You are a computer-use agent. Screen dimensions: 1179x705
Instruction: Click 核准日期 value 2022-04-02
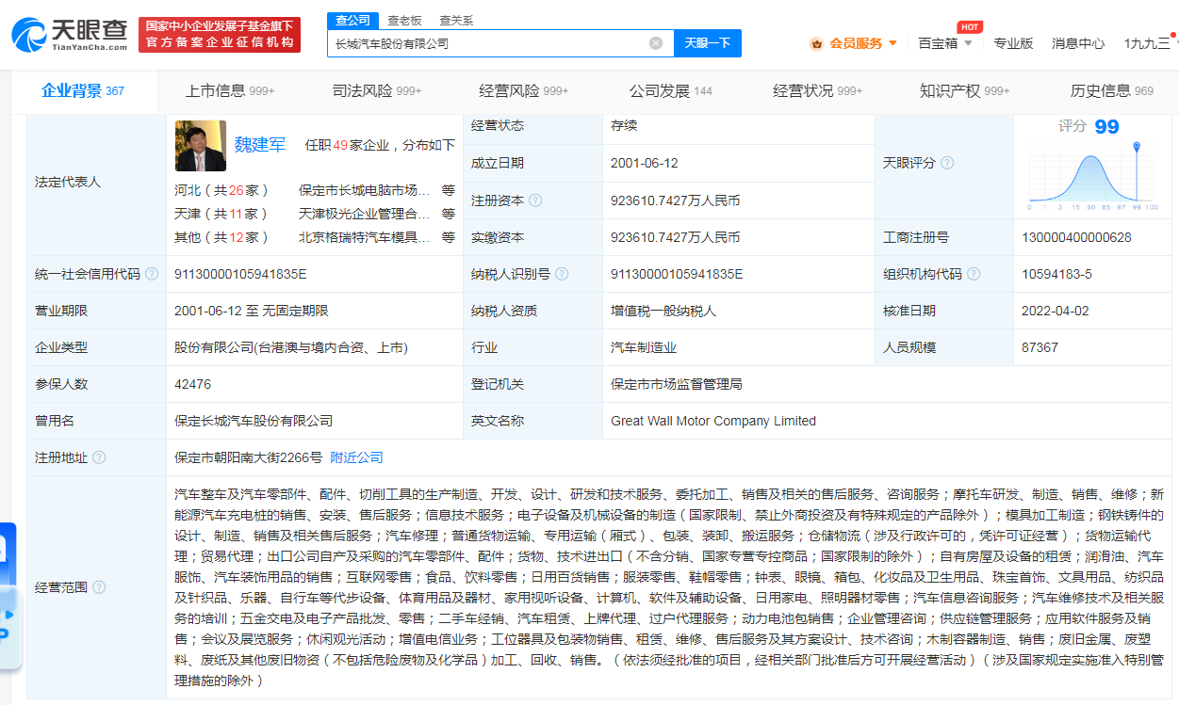click(1056, 311)
